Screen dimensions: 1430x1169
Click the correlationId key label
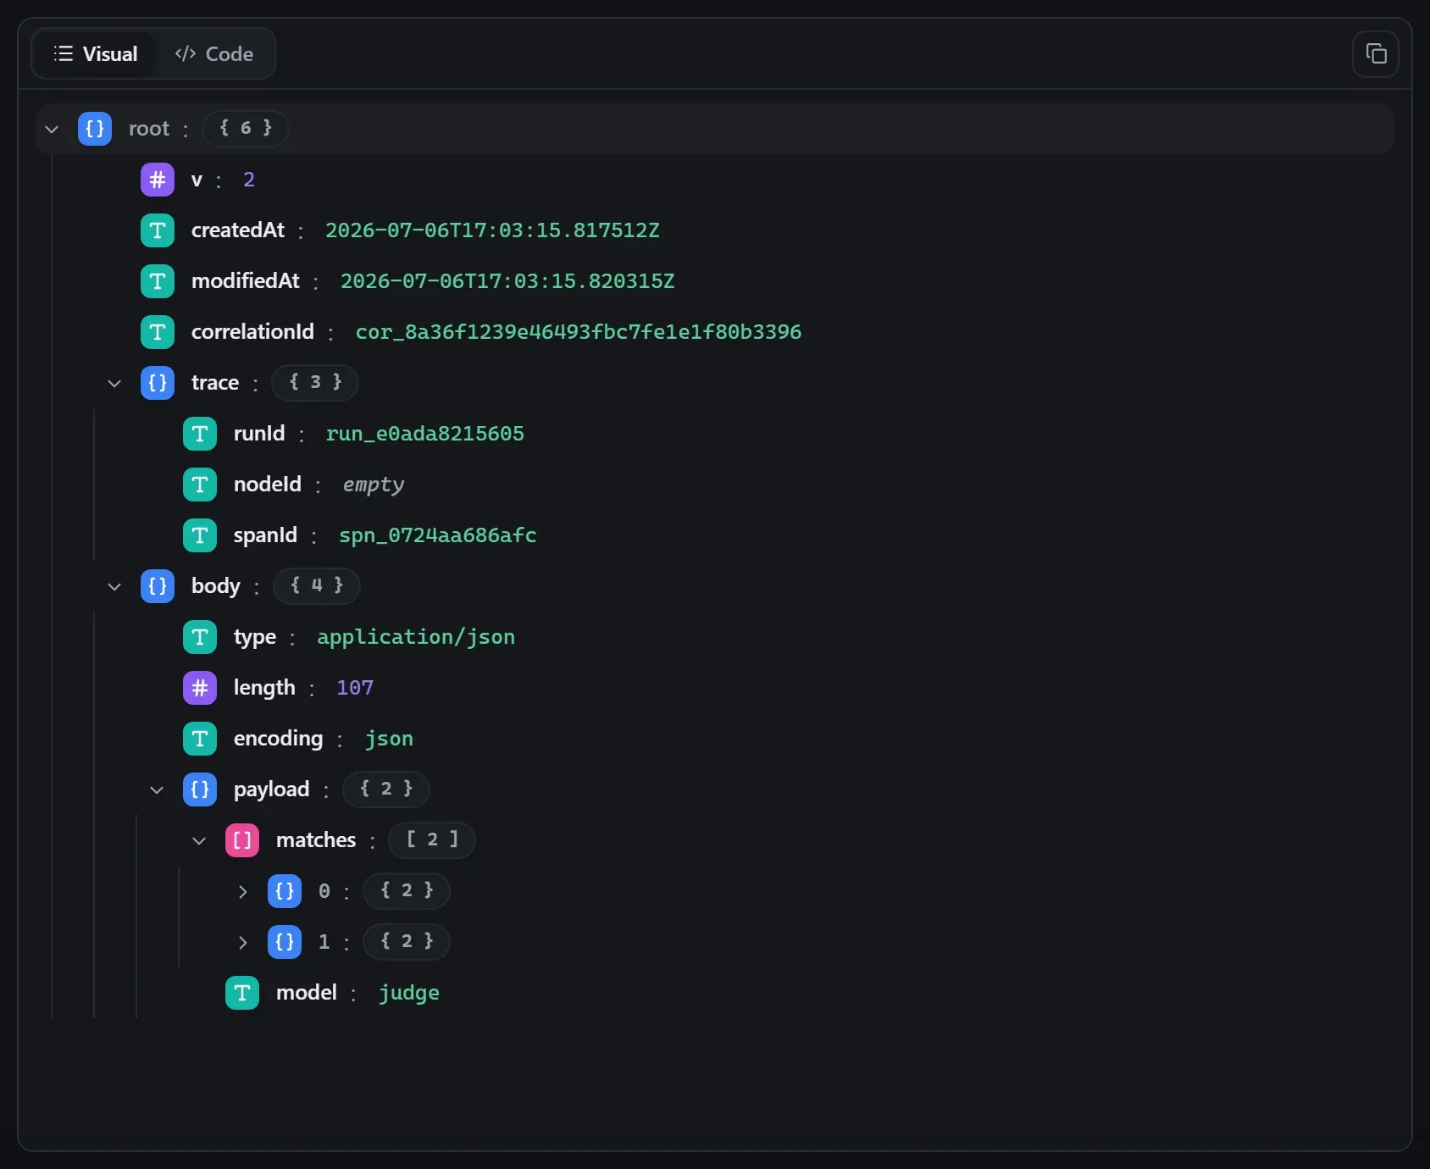point(252,332)
